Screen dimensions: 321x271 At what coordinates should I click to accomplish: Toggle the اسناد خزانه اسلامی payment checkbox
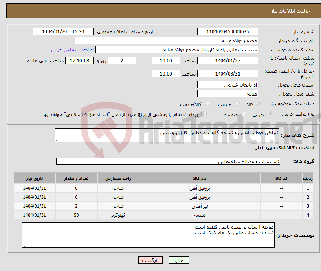coord(204,113)
